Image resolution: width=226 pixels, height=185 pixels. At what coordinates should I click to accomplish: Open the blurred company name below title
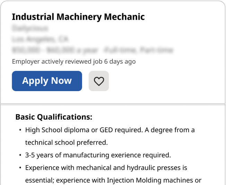point(30,28)
